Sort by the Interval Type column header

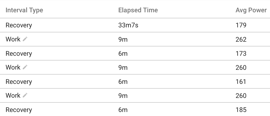click(x=24, y=10)
